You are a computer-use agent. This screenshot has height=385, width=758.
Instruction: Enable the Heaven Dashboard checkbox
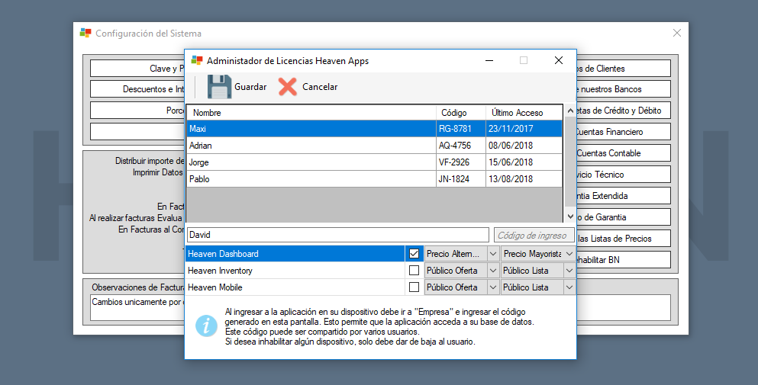414,254
